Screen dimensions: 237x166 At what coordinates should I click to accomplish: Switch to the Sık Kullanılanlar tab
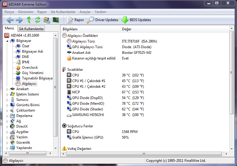point(31,29)
